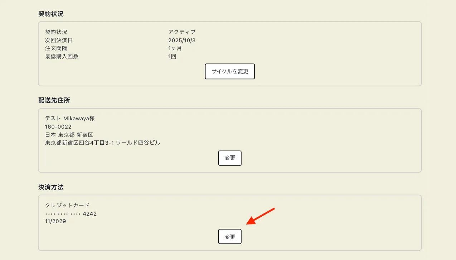
Task: Select the 日本 東京都 新宿区 line
Action: pyautogui.click(x=69, y=135)
